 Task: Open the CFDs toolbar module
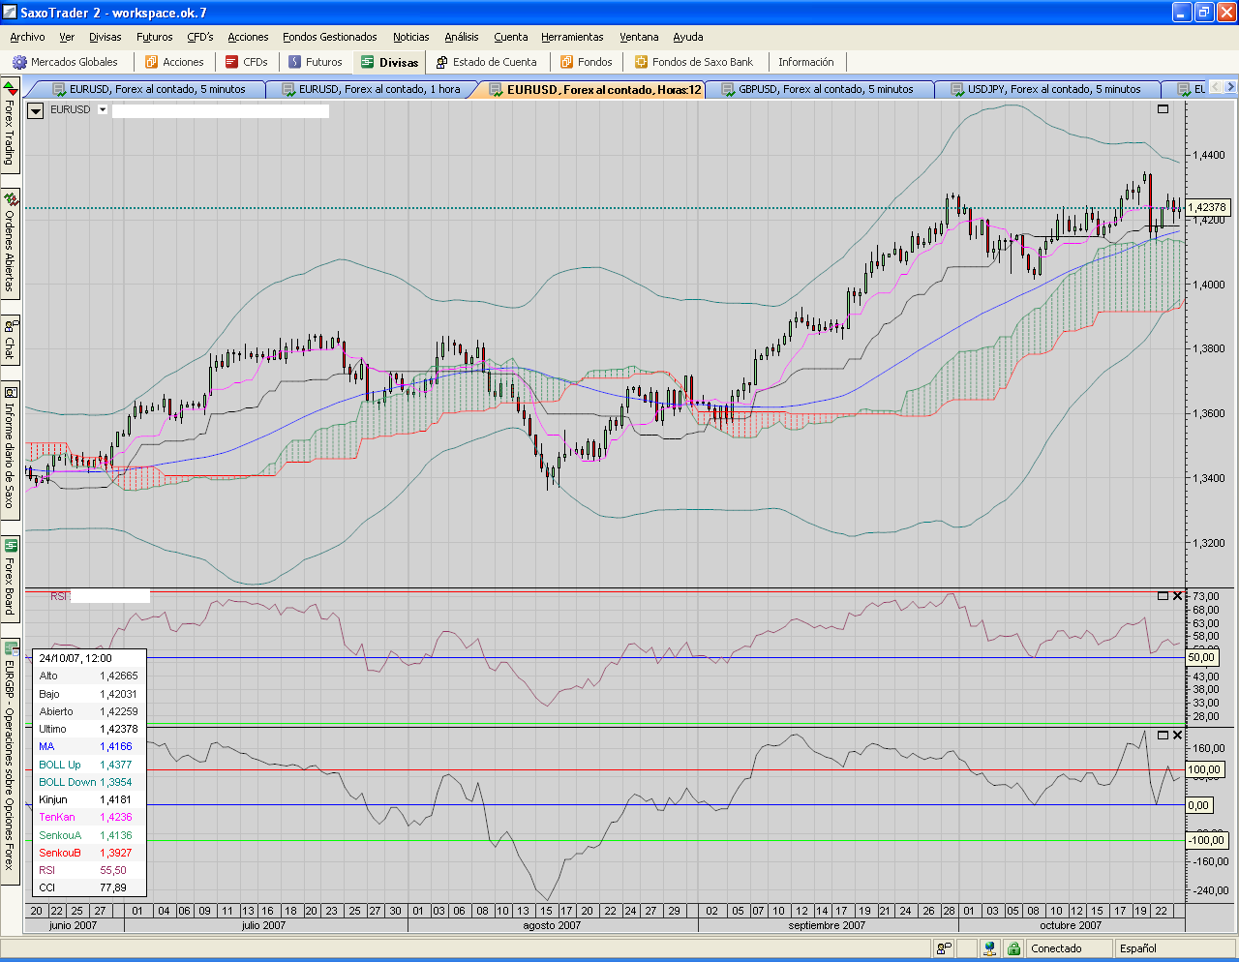[x=246, y=62]
